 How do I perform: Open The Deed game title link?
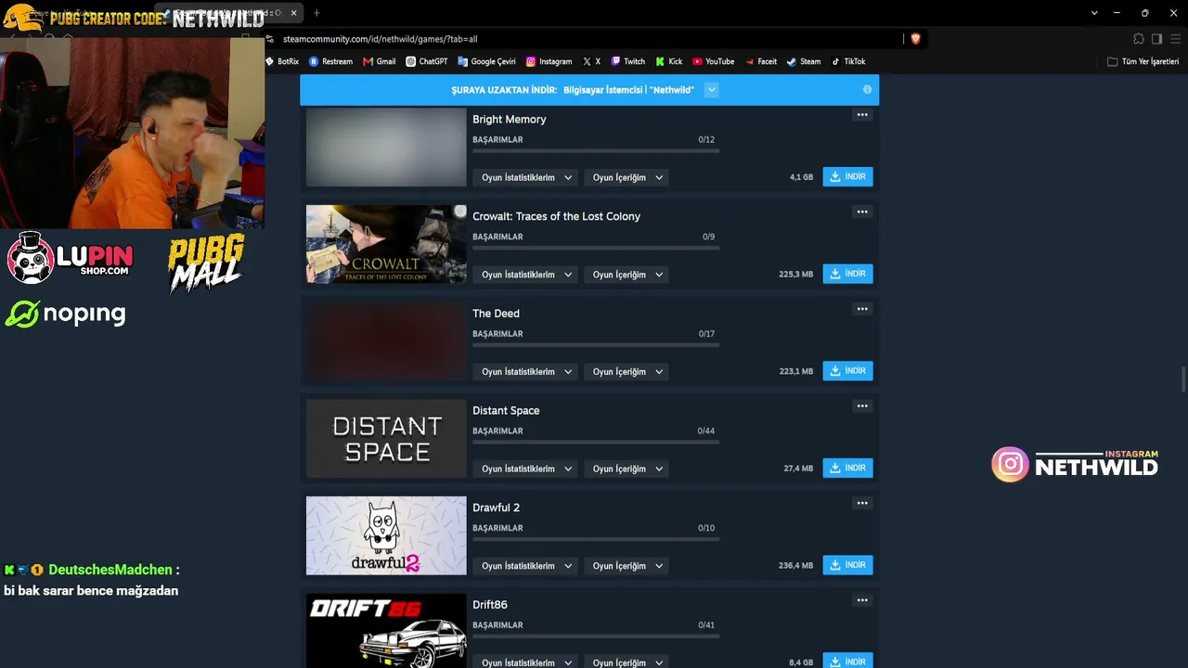[x=496, y=314]
